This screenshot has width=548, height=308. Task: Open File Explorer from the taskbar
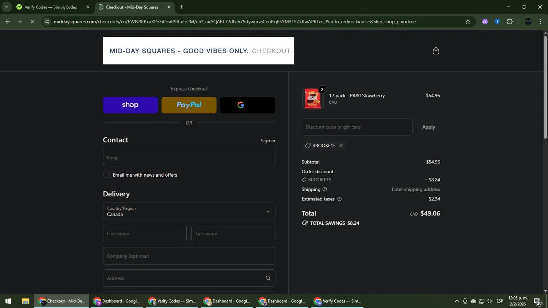25,301
